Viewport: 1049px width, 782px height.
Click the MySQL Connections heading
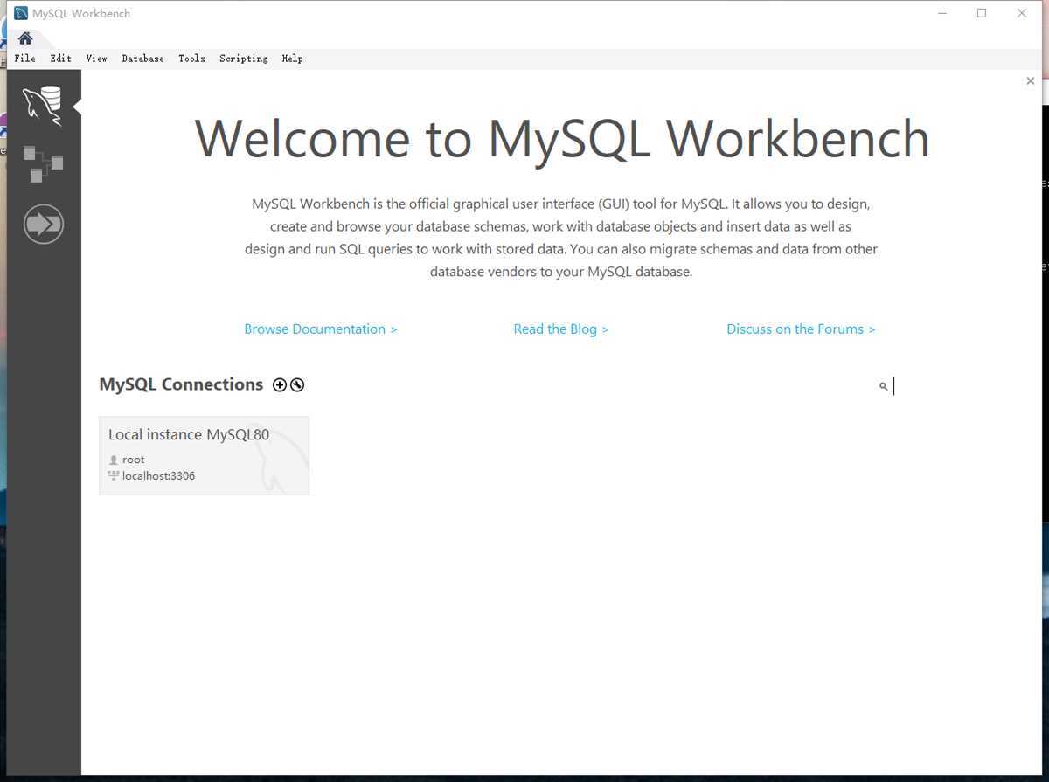pos(181,384)
